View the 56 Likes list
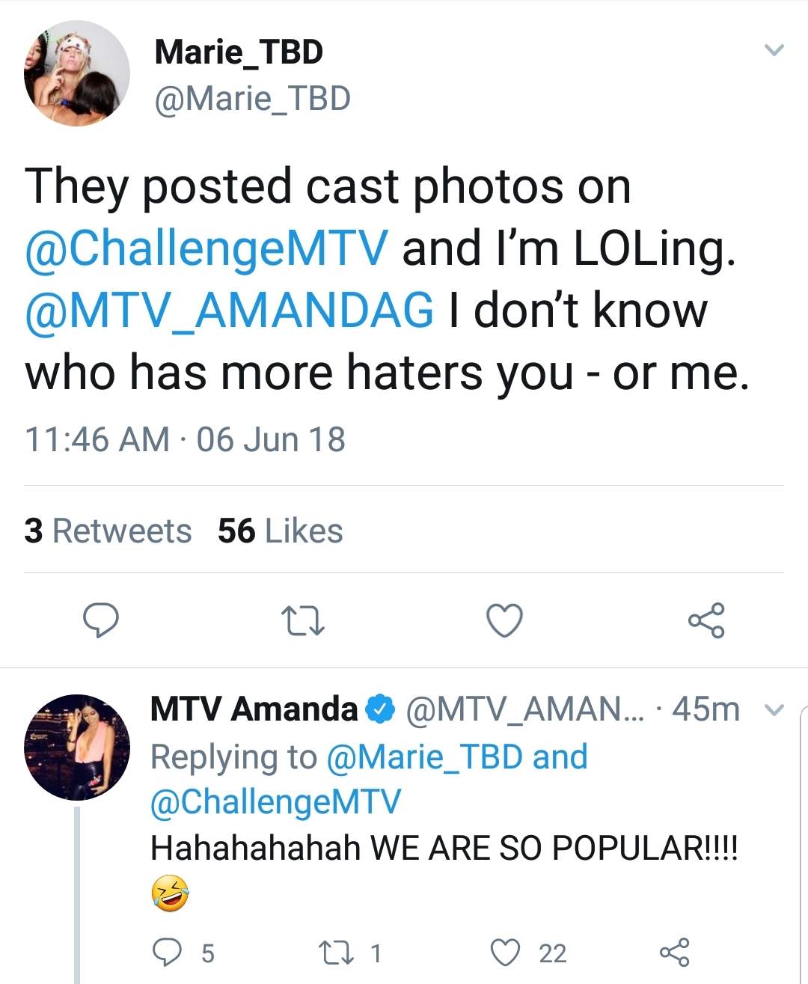Screen dimensions: 808x984 (x=281, y=531)
